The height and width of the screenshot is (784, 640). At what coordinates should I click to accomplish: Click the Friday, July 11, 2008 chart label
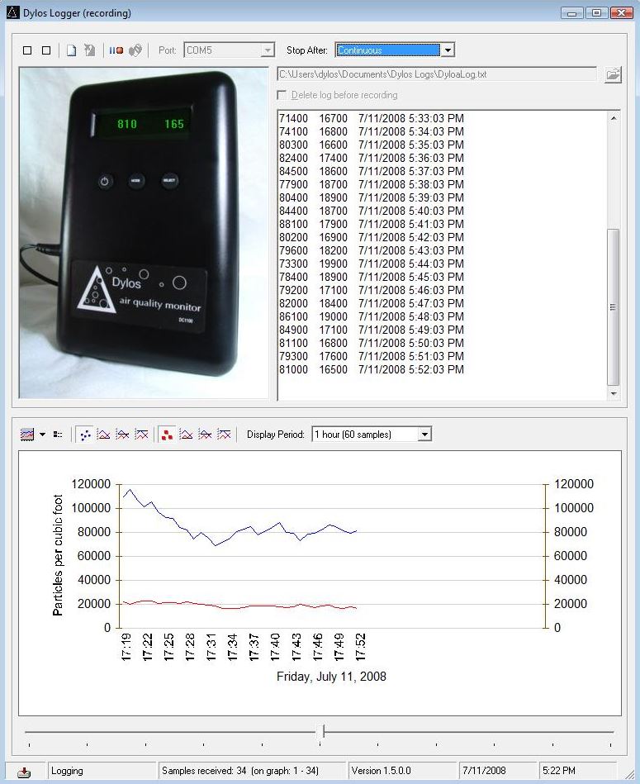coord(331,677)
